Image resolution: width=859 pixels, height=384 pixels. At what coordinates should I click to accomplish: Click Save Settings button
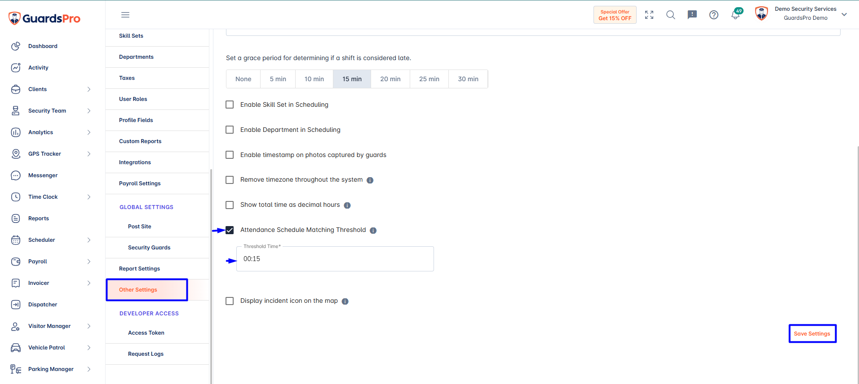(x=812, y=334)
